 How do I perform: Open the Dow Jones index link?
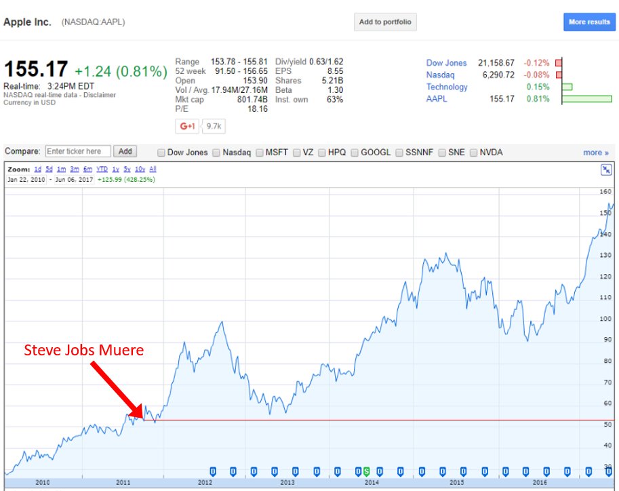click(446, 63)
